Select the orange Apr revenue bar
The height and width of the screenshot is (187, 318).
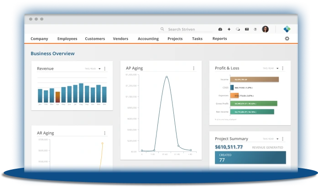57,97
